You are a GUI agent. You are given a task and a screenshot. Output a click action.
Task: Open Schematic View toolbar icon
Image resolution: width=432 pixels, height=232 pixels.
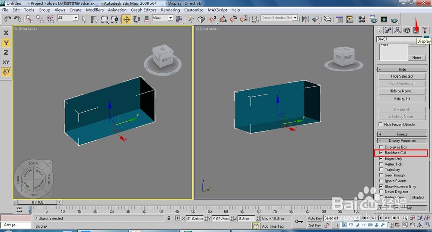pyautogui.click(x=349, y=19)
